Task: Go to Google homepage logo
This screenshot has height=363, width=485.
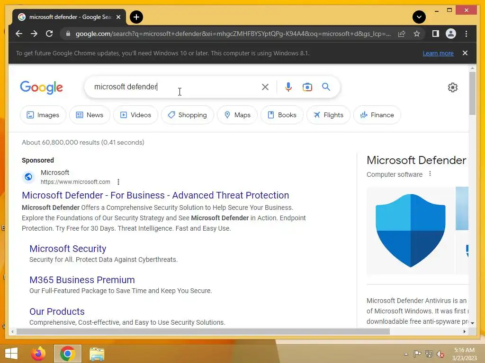Action: point(42,87)
